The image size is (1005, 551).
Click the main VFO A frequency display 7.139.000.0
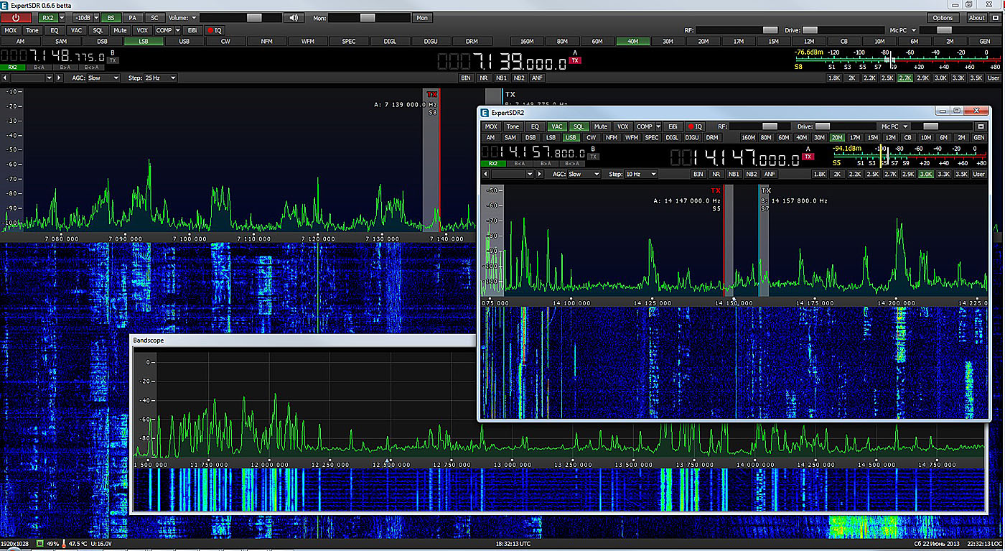click(x=503, y=62)
